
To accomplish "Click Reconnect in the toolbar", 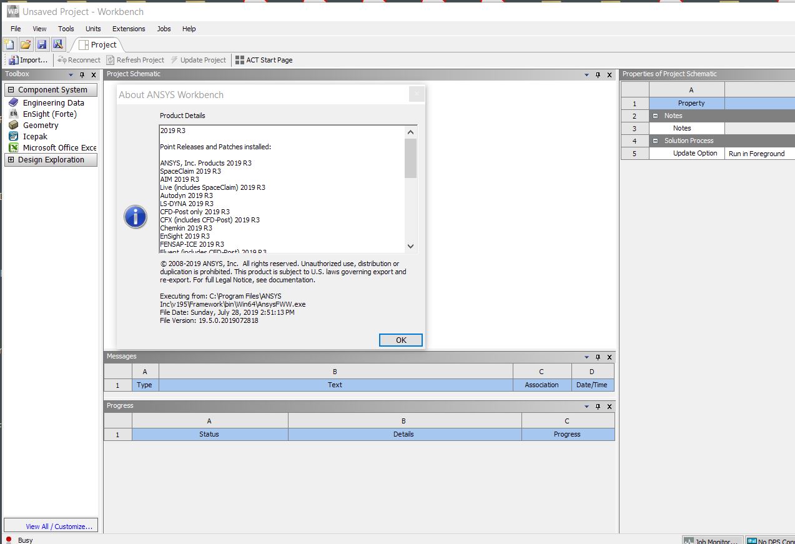I will (79, 60).
